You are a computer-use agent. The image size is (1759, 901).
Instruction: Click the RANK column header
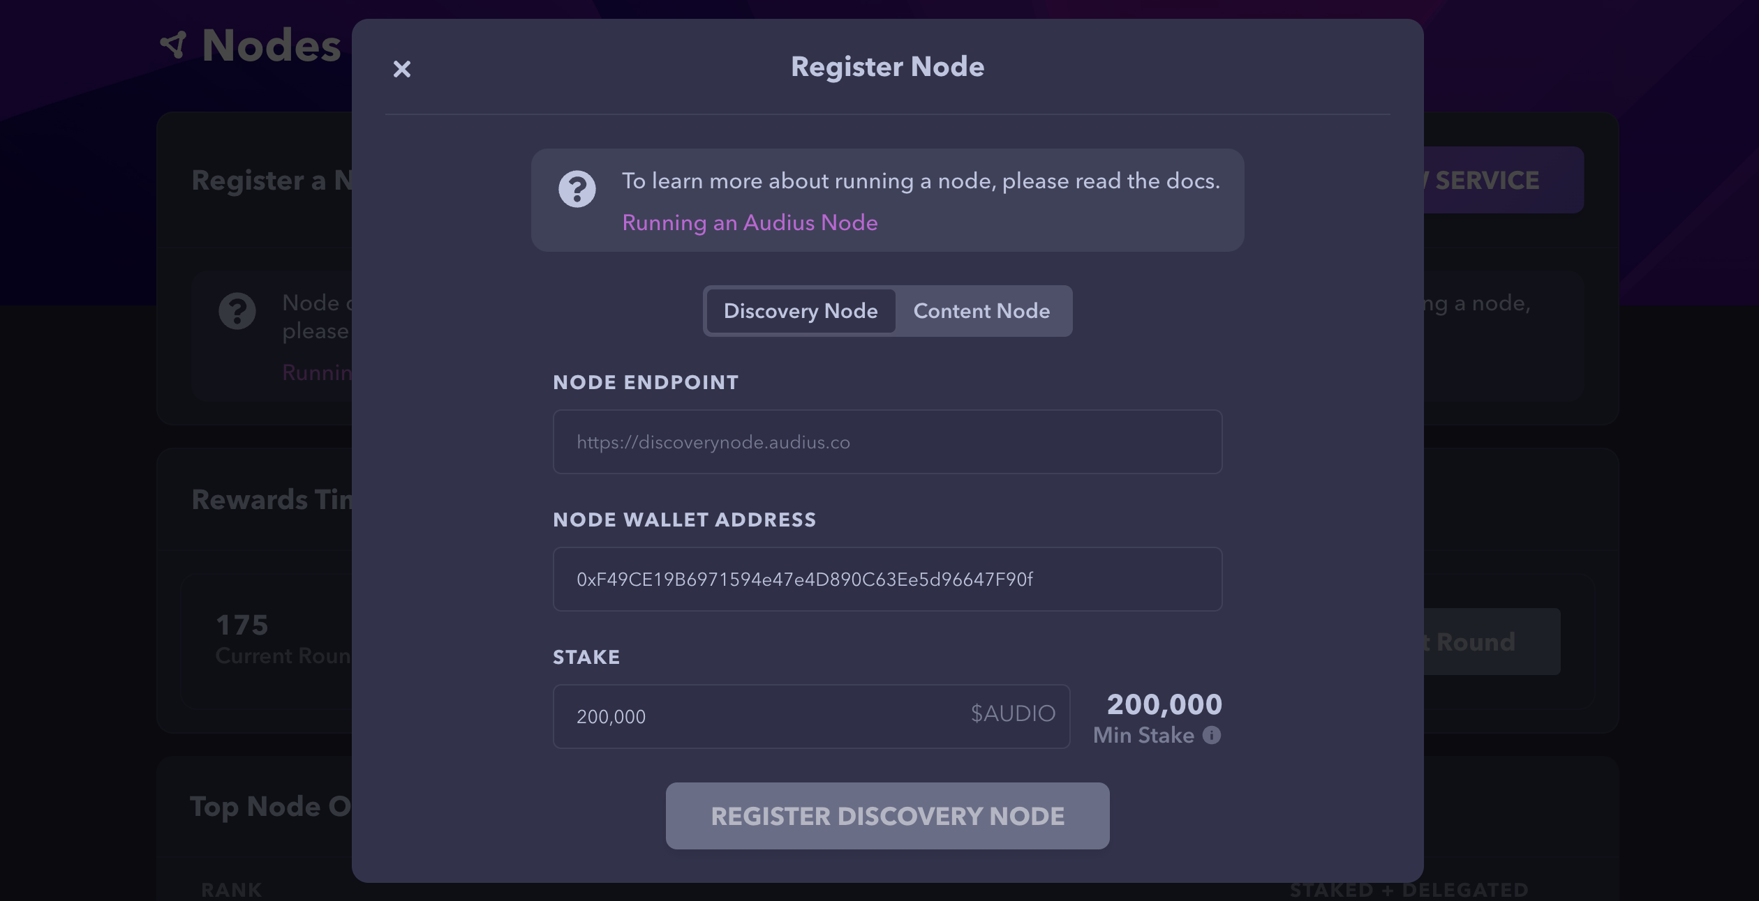[231, 890]
